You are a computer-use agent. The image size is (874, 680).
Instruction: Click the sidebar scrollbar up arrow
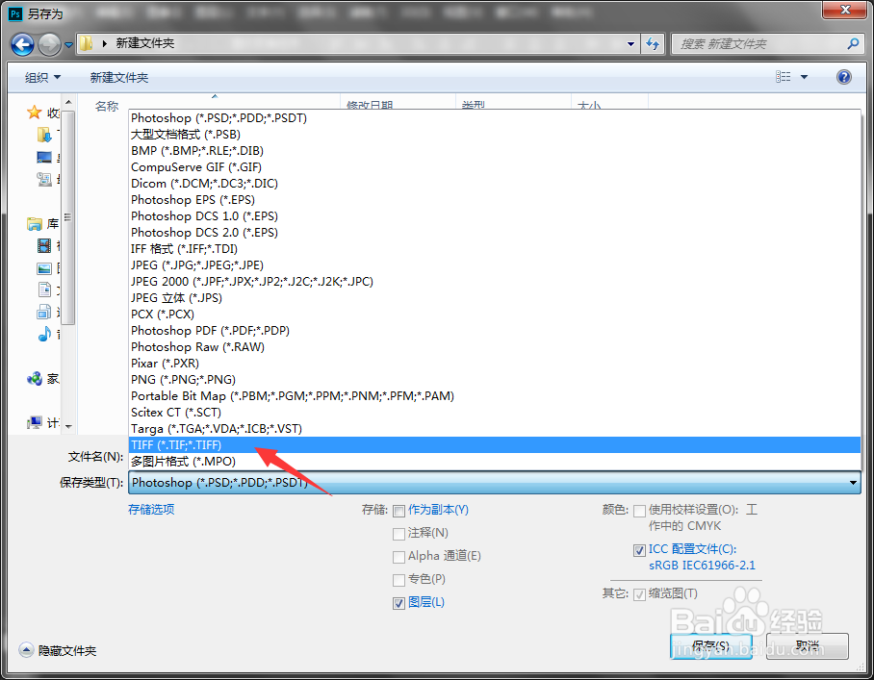[x=68, y=103]
